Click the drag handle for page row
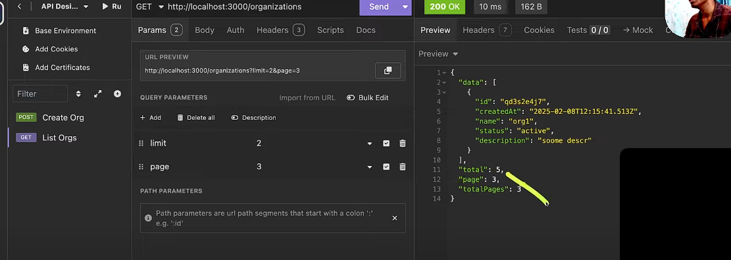 [141, 167]
